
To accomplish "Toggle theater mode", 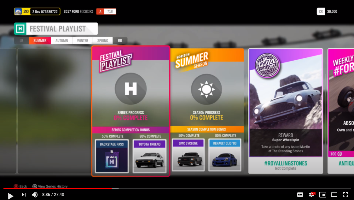I will (334, 195).
